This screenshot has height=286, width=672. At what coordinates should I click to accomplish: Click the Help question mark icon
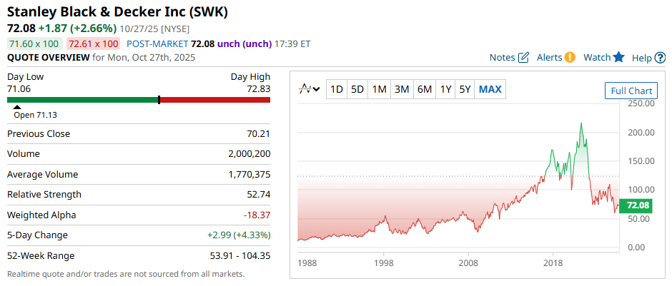(x=659, y=58)
